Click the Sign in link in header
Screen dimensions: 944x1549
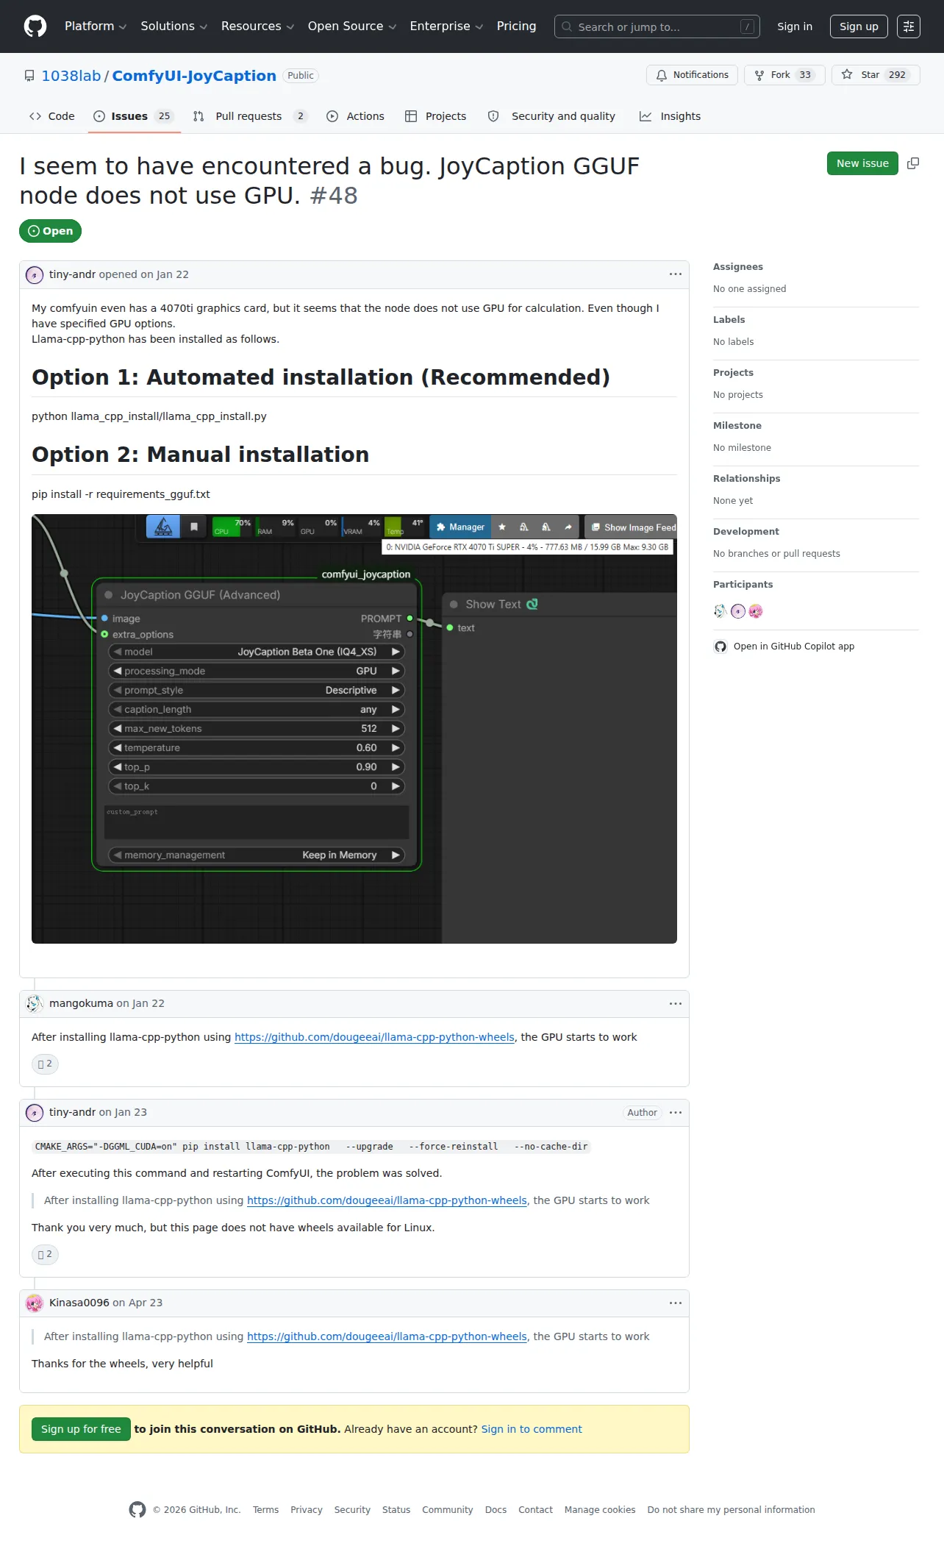pyautogui.click(x=795, y=26)
